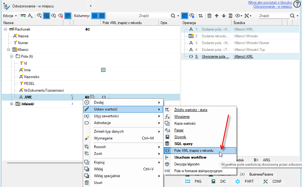Click the trash icon in operations toolbar
This screenshot has height=187, width=302.
(x=209, y=16)
